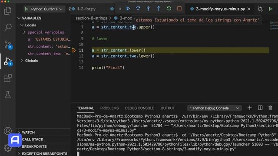Select the str_content variable row
278x156 pixels.
49,46
